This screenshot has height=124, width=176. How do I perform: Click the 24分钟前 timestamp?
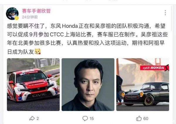tap(30, 17)
